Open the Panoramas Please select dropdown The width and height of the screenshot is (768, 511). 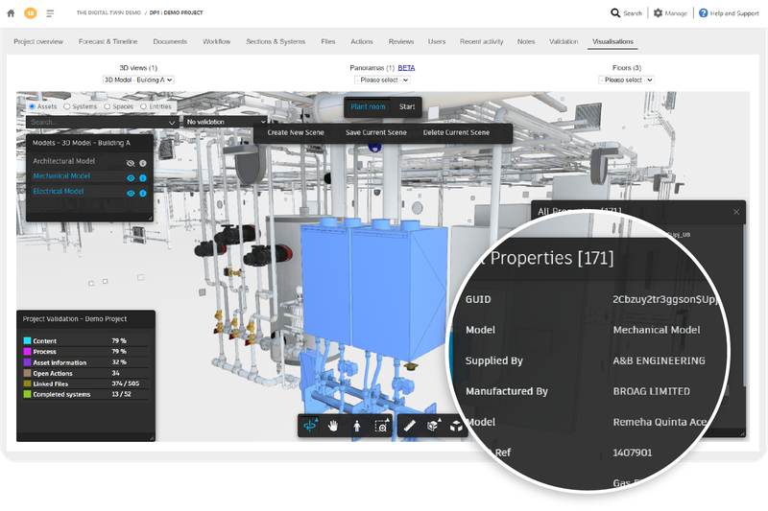tap(382, 80)
